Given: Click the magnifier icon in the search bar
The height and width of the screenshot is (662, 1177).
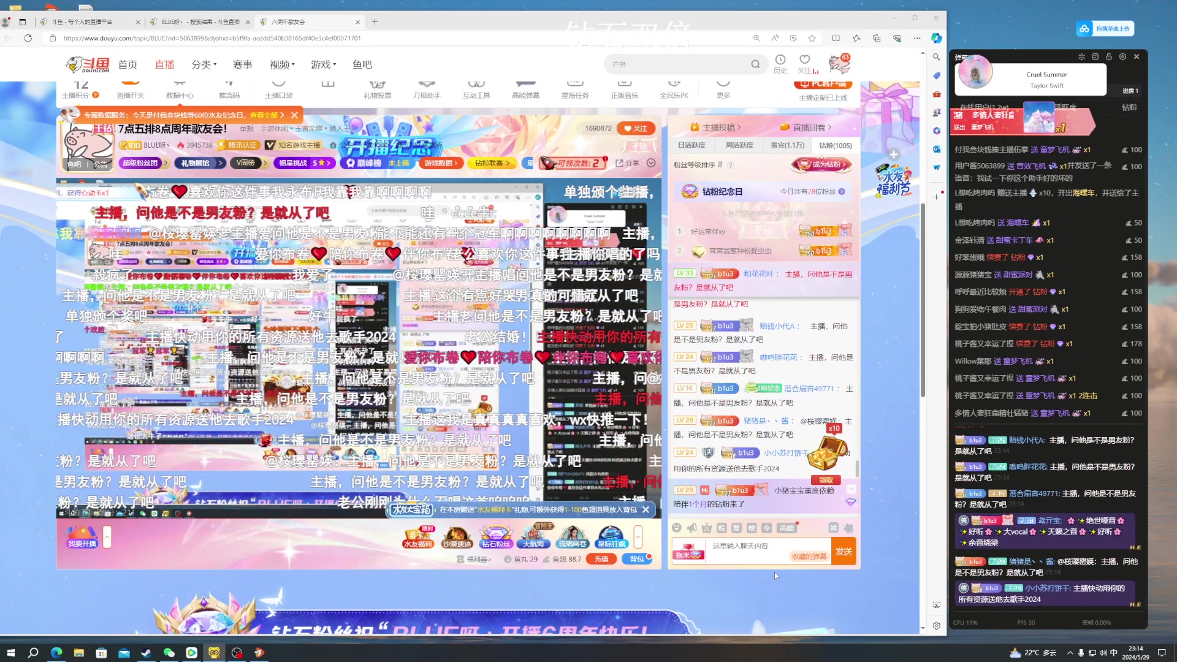Looking at the screenshot, I should [x=755, y=63].
